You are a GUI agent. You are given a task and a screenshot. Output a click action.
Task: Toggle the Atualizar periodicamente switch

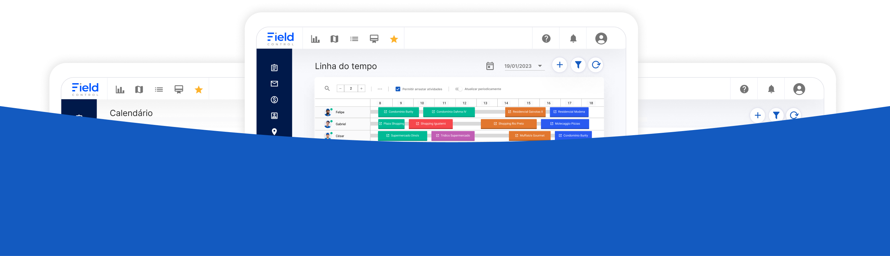tap(458, 89)
